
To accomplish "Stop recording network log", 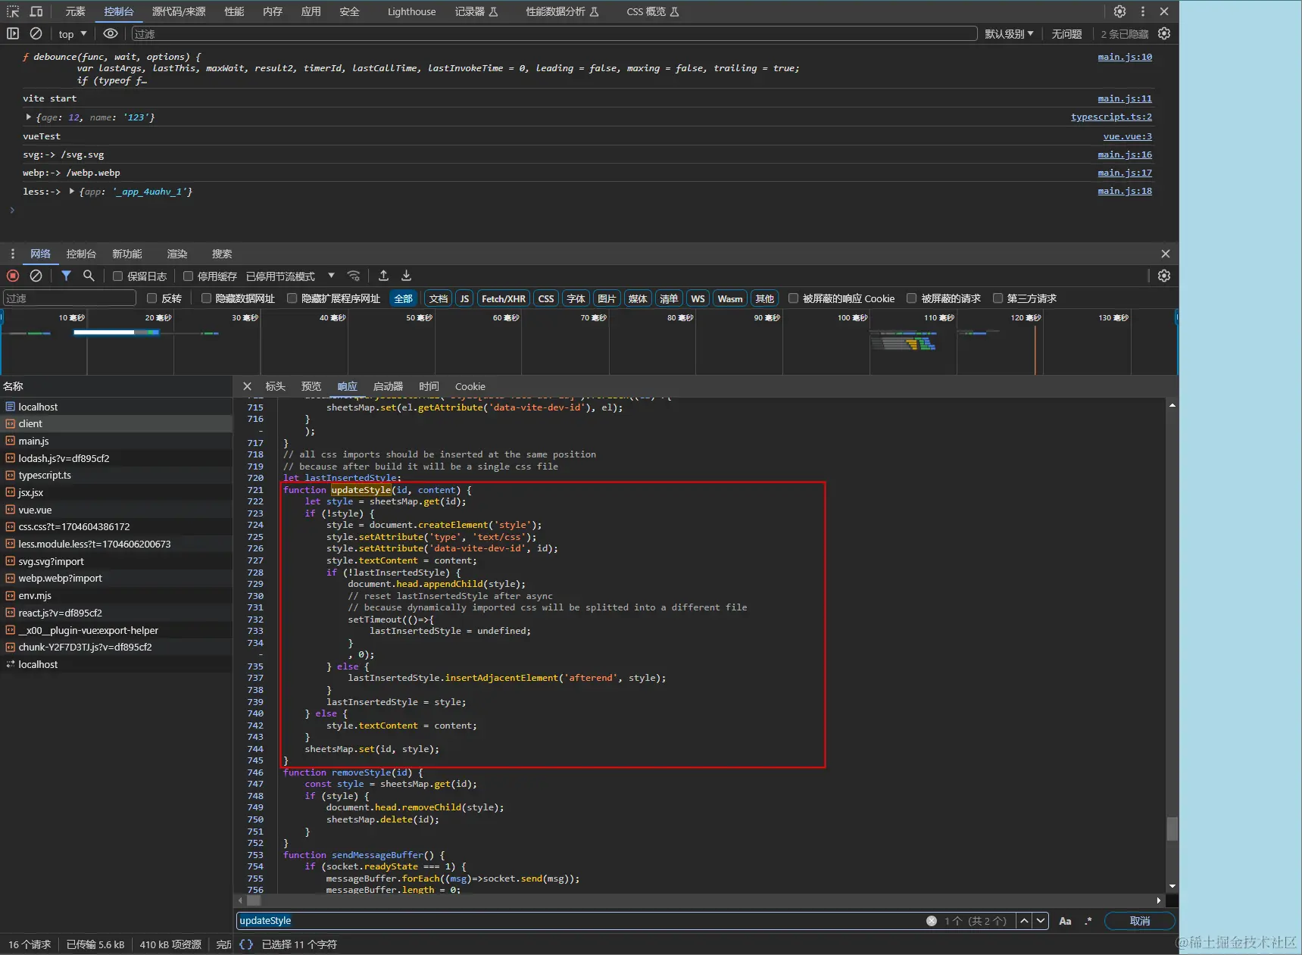I will 13,276.
